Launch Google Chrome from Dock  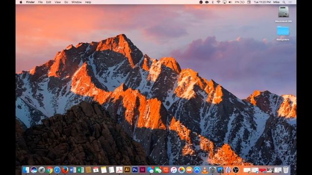pyautogui.click(x=49, y=170)
